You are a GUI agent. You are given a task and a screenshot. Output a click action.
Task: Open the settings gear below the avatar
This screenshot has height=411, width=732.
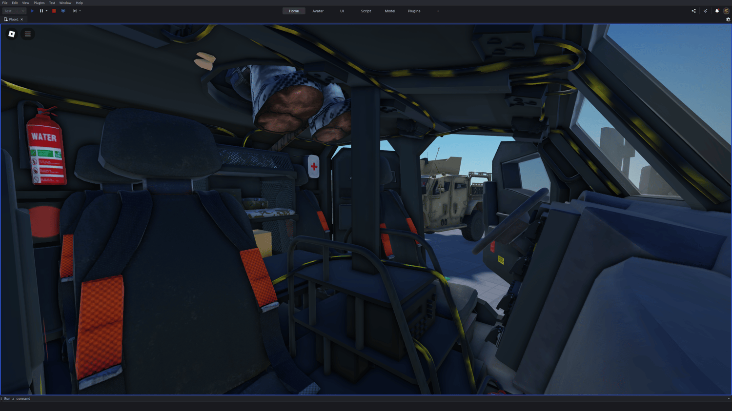(x=728, y=20)
